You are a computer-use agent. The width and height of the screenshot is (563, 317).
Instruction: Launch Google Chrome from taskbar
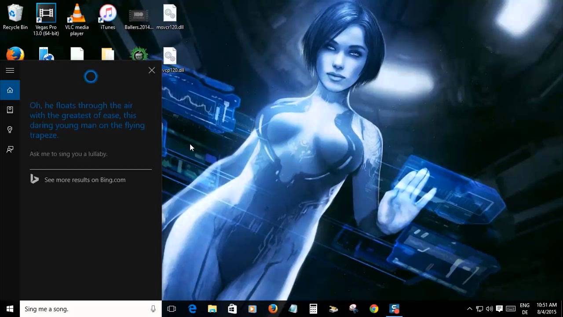click(374, 309)
